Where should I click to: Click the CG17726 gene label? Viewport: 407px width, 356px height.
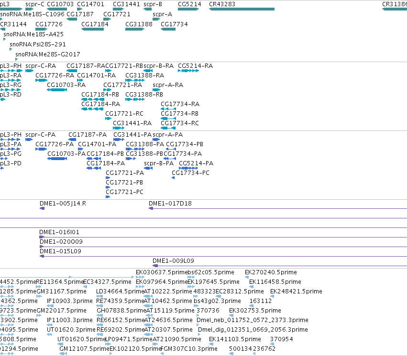click(49, 24)
